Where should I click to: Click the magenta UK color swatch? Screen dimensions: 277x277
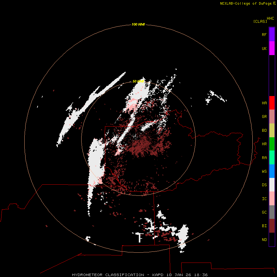pos(272,48)
